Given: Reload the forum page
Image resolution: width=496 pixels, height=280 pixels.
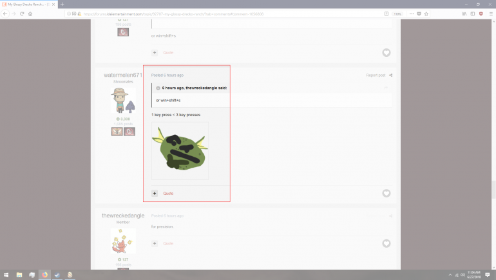Looking at the screenshot, I should click(x=22, y=14).
